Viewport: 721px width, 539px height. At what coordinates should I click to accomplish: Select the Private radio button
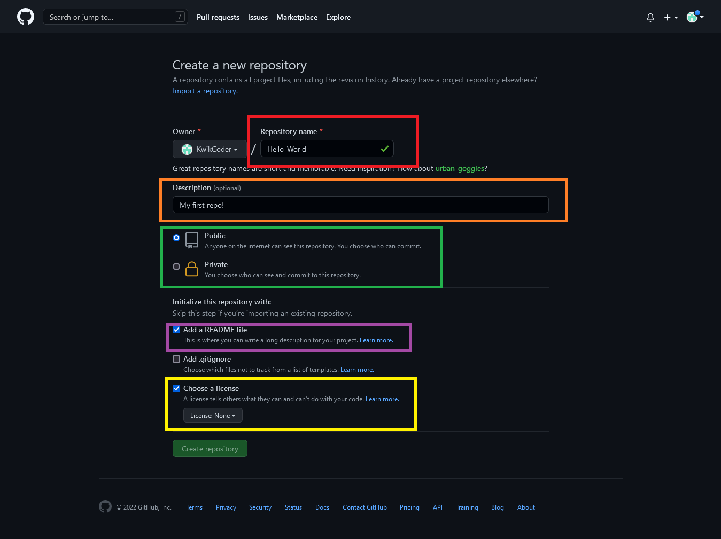pos(176,267)
